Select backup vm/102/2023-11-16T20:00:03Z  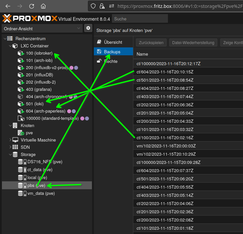[188, 146]
